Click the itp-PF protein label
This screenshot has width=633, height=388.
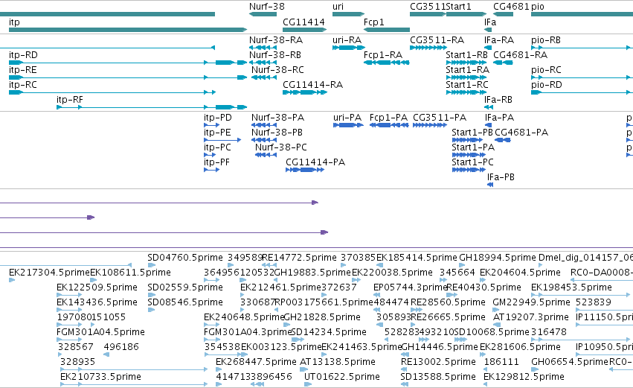tap(216, 162)
